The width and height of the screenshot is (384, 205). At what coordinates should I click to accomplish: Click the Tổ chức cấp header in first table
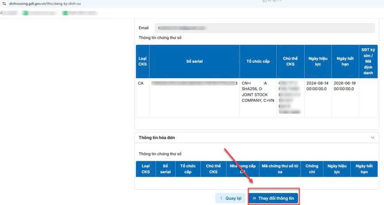coord(258,61)
